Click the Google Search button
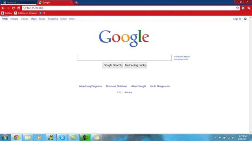 click(x=113, y=65)
